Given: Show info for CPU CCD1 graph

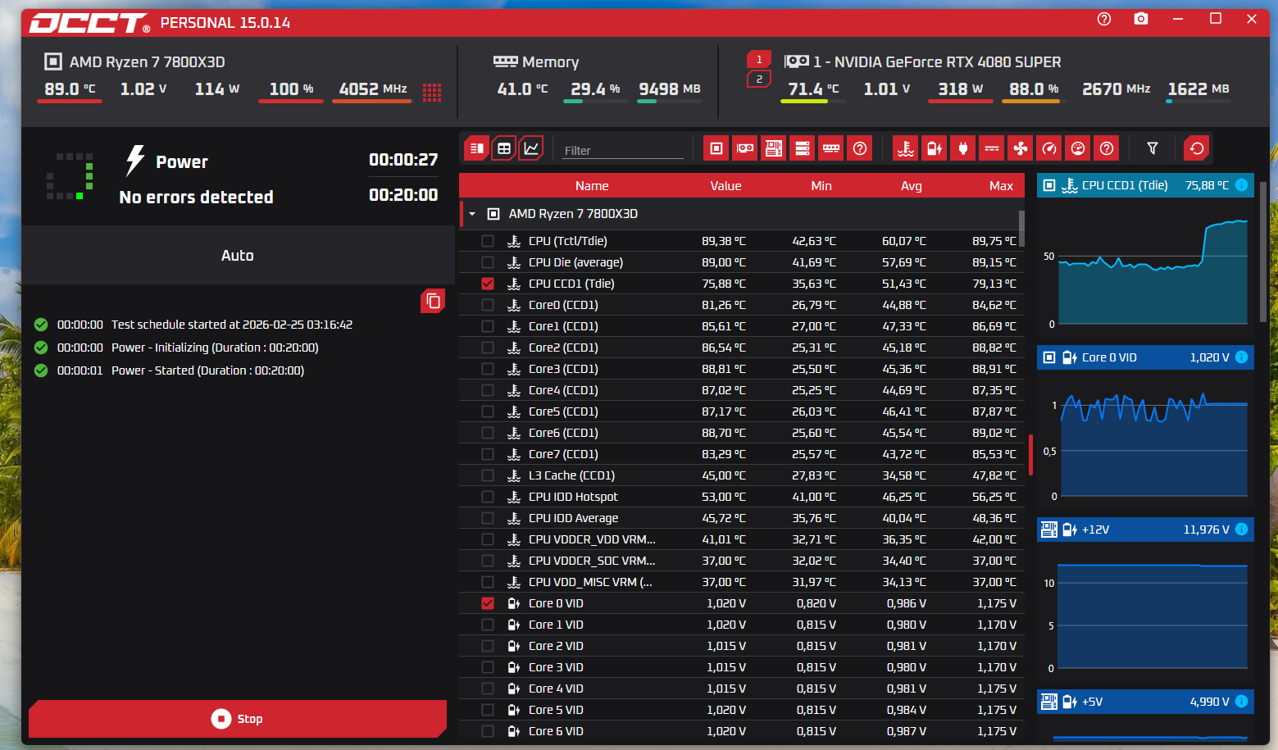Looking at the screenshot, I should 1241,185.
